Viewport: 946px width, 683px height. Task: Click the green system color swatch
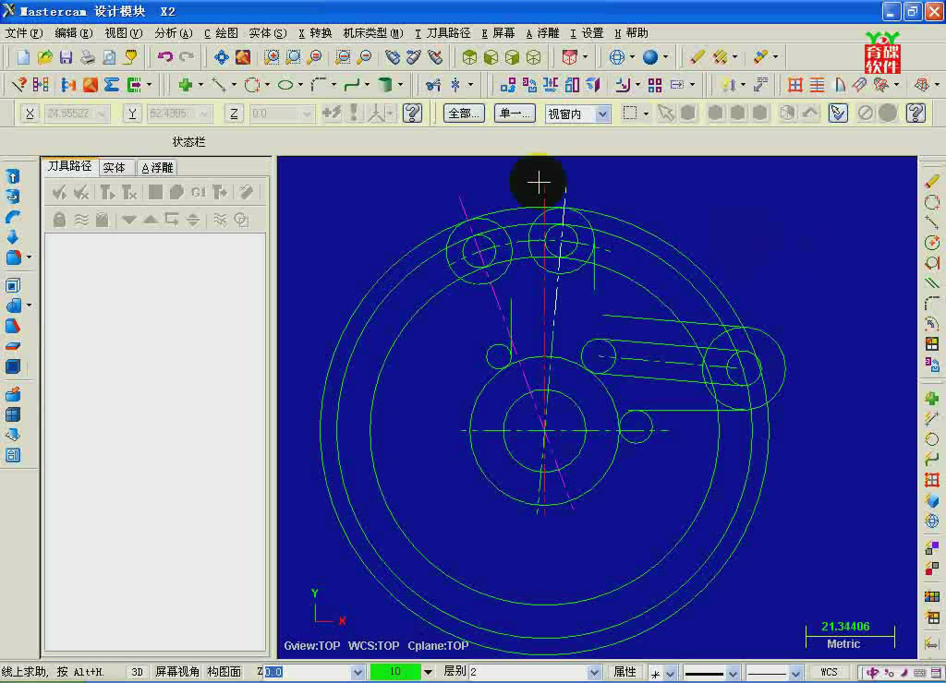pyautogui.click(x=395, y=672)
